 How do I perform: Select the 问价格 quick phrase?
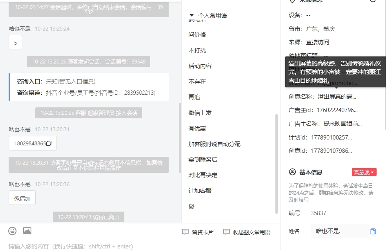[197, 34]
